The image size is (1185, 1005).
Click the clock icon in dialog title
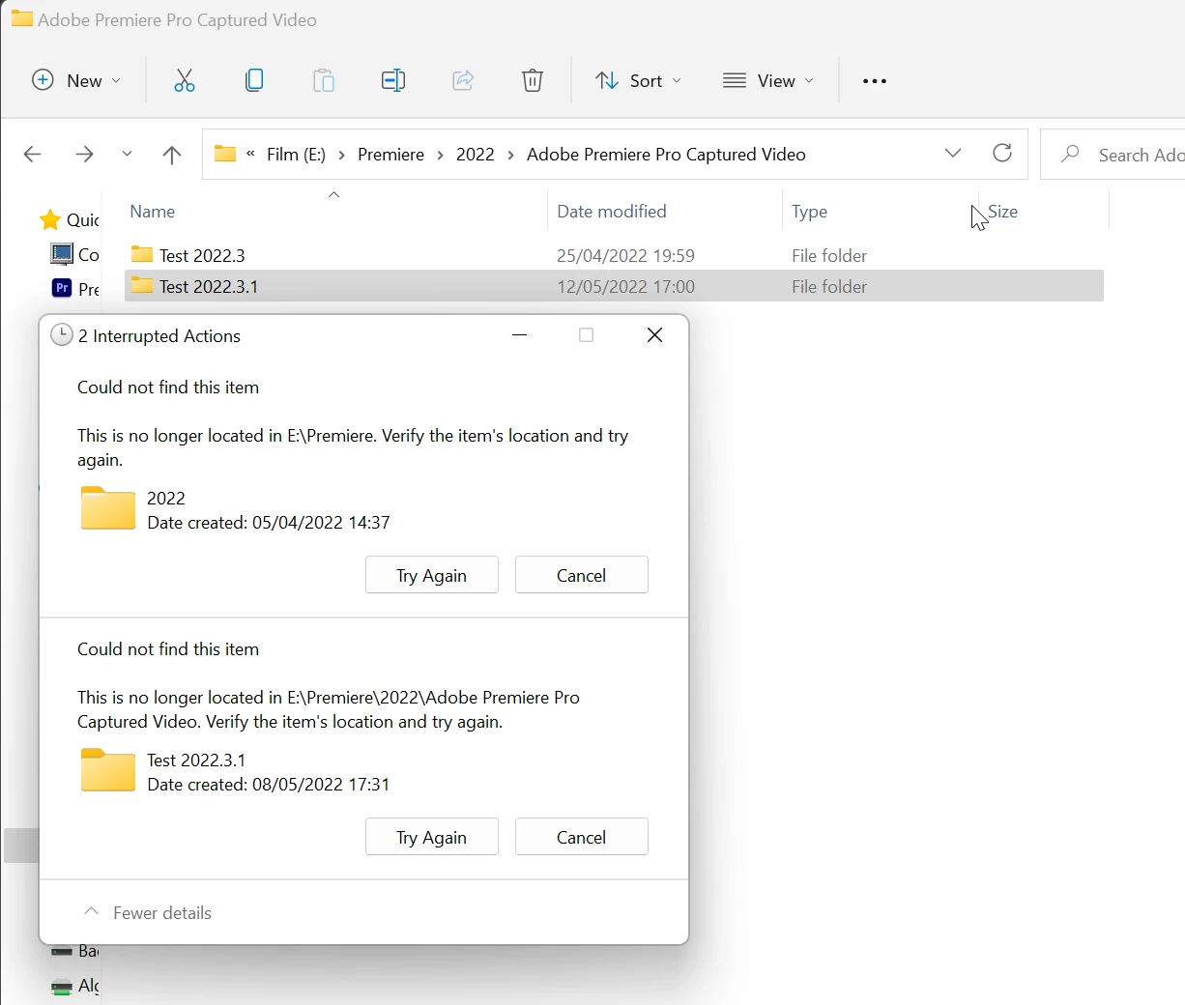62,335
